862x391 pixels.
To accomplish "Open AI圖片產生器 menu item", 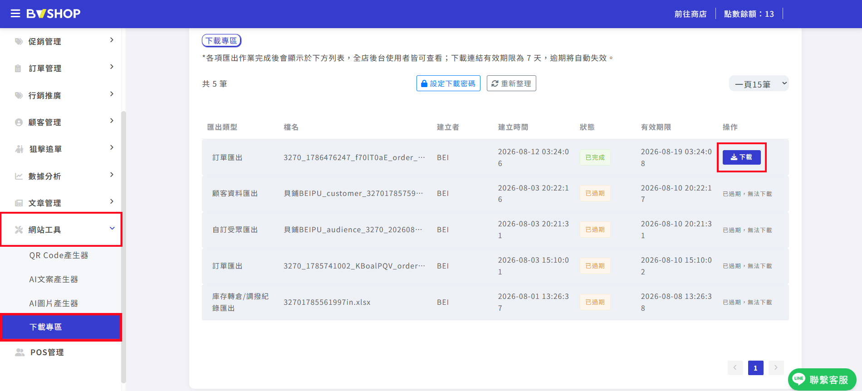I will pyautogui.click(x=54, y=303).
